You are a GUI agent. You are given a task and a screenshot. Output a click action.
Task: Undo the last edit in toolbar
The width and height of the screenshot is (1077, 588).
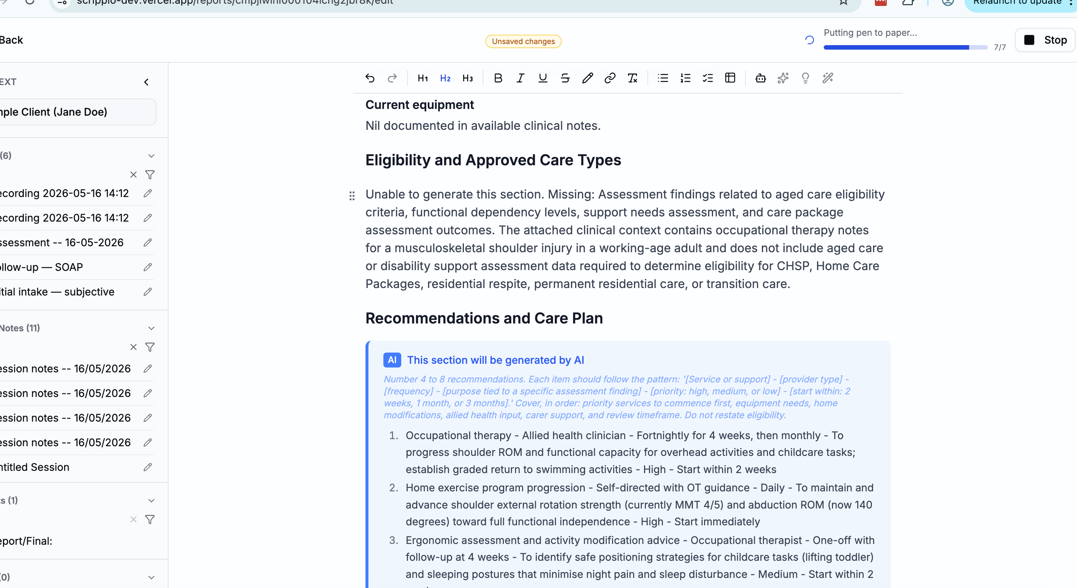point(370,78)
